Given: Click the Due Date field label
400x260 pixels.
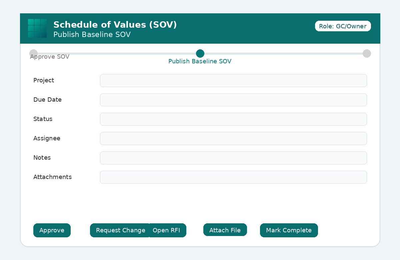Looking at the screenshot, I should point(47,100).
